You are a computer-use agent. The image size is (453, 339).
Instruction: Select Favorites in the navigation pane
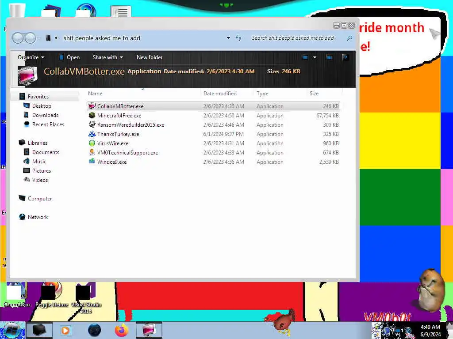tap(38, 96)
